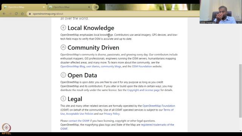Open the user diaries link
Viewport: 242px width, 136px height.
point(93,66)
